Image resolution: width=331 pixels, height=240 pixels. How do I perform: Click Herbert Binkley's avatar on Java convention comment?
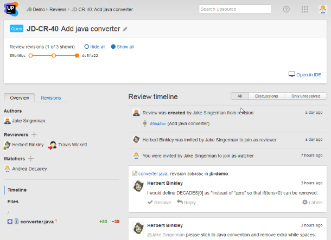(138, 228)
